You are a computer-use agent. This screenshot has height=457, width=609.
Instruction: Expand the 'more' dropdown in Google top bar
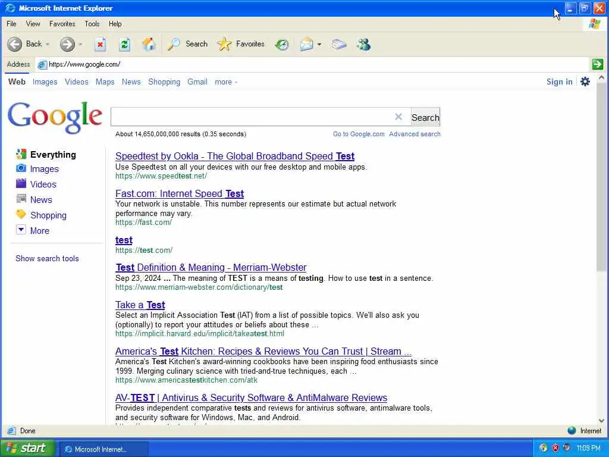click(x=226, y=82)
